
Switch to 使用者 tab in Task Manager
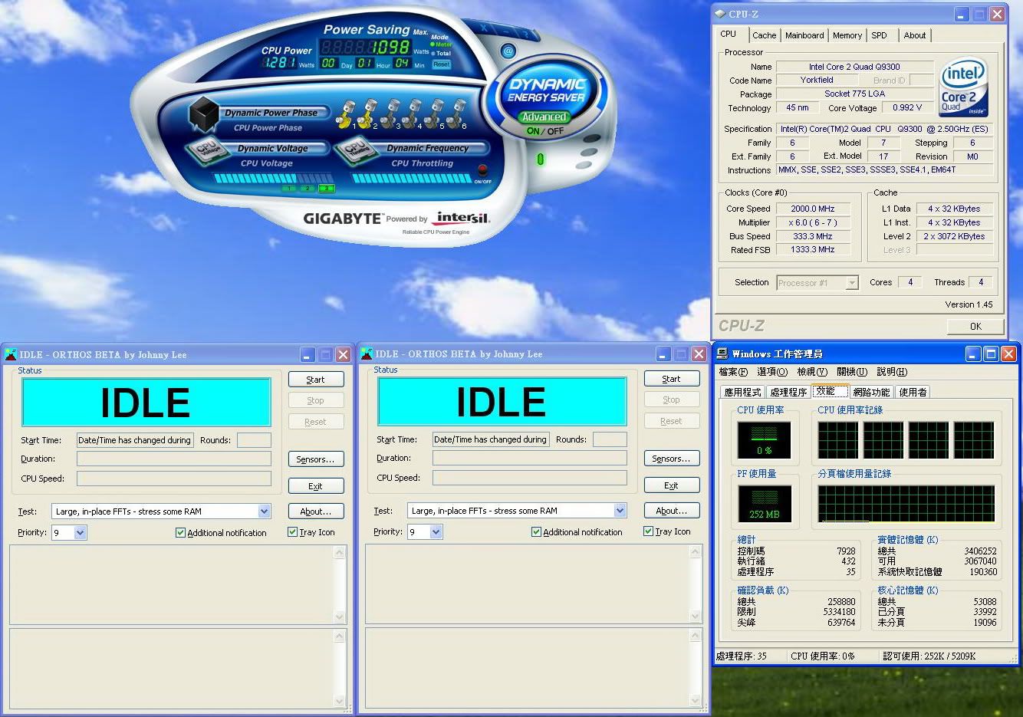(913, 392)
